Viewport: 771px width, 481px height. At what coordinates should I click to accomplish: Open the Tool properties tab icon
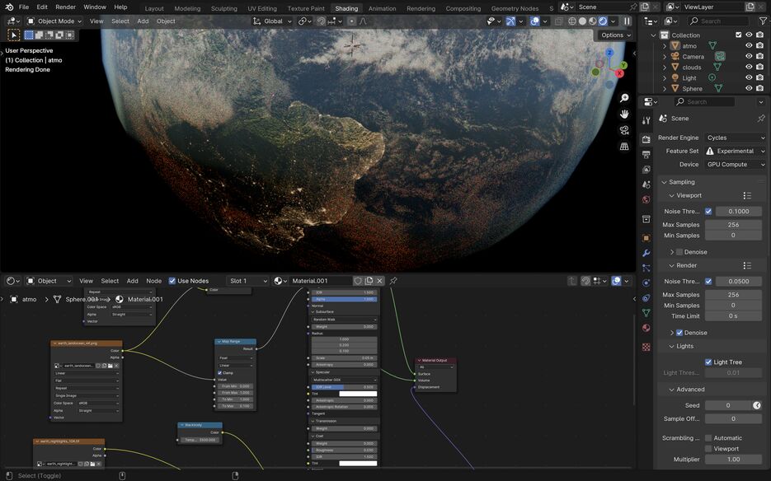(x=646, y=120)
